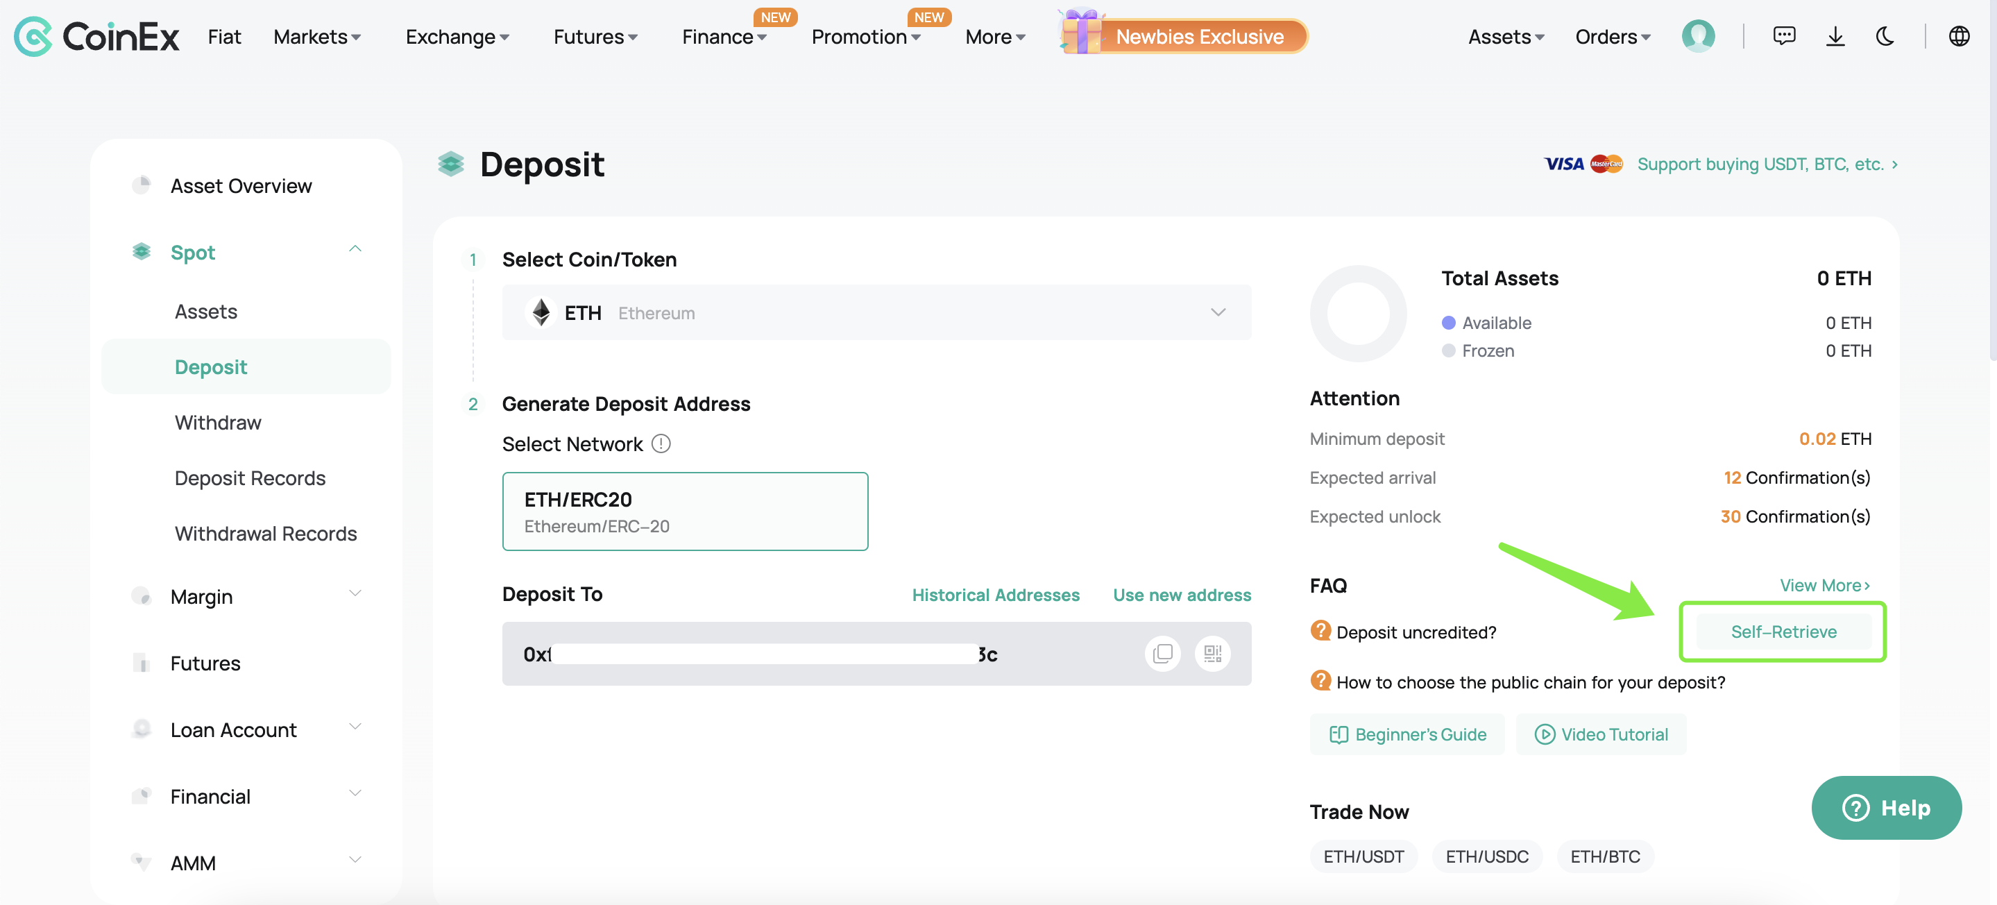Copy the deposit address
This screenshot has height=905, width=1997.
click(1162, 654)
